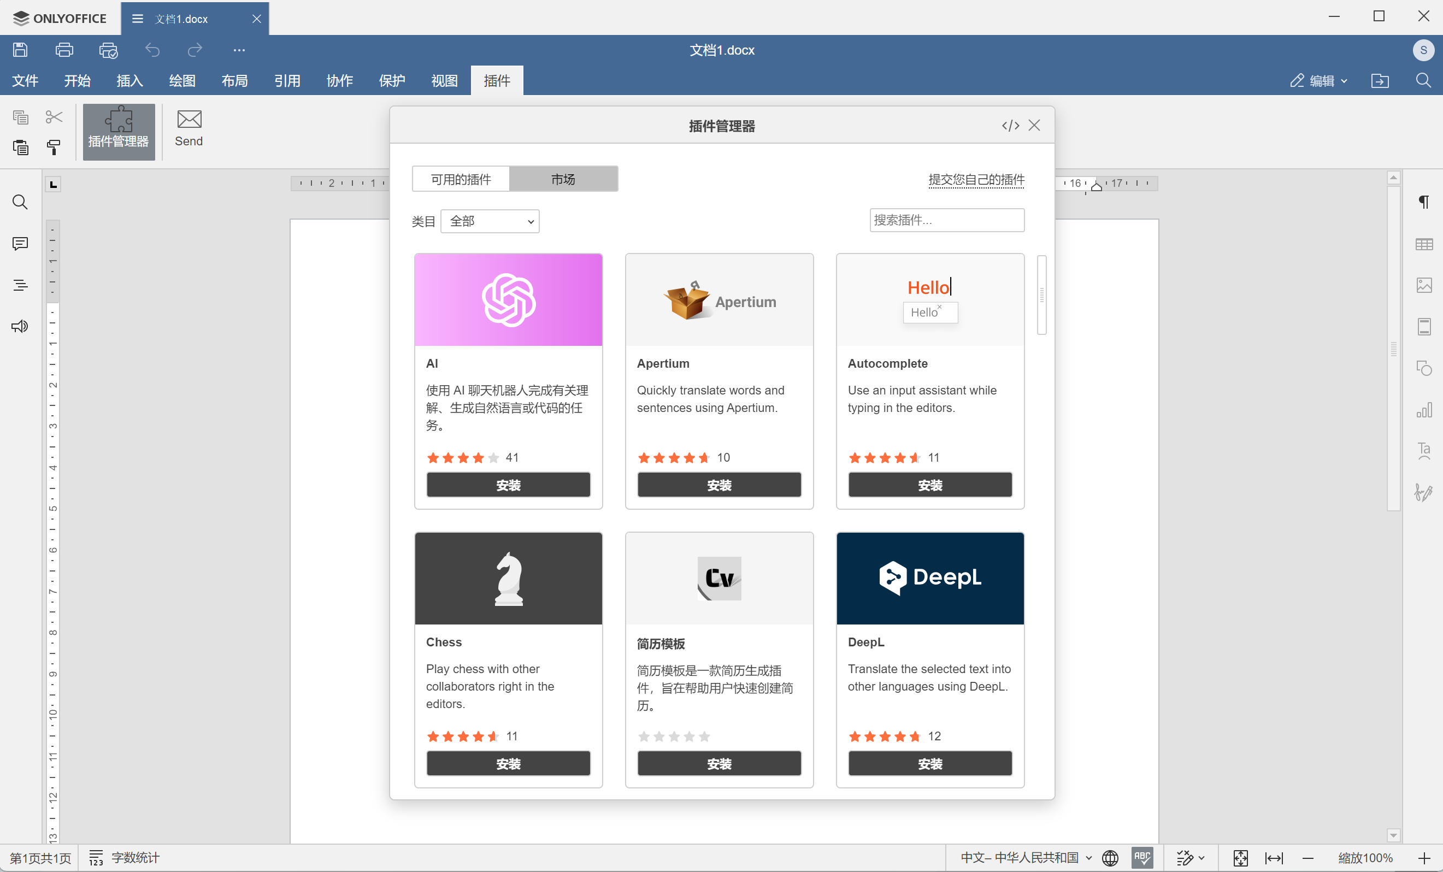Toggle the 市场 marketplace view
Image resolution: width=1443 pixels, height=872 pixels.
coord(563,179)
